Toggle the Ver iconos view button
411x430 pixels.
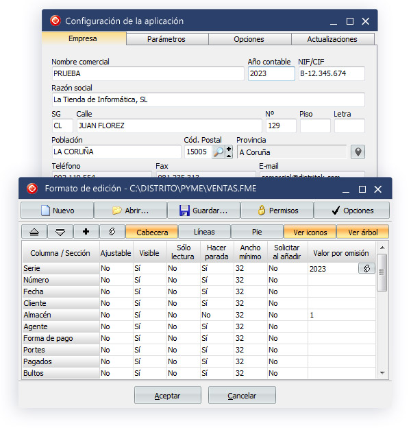click(x=310, y=232)
